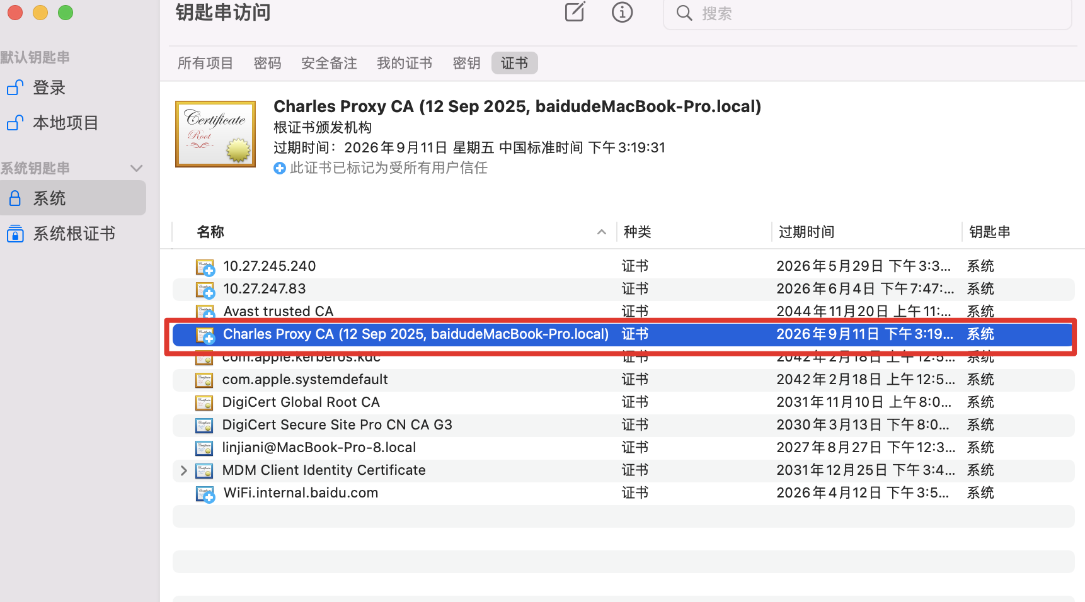Switch to the 密码 tab
The height and width of the screenshot is (602, 1085).
[267, 63]
